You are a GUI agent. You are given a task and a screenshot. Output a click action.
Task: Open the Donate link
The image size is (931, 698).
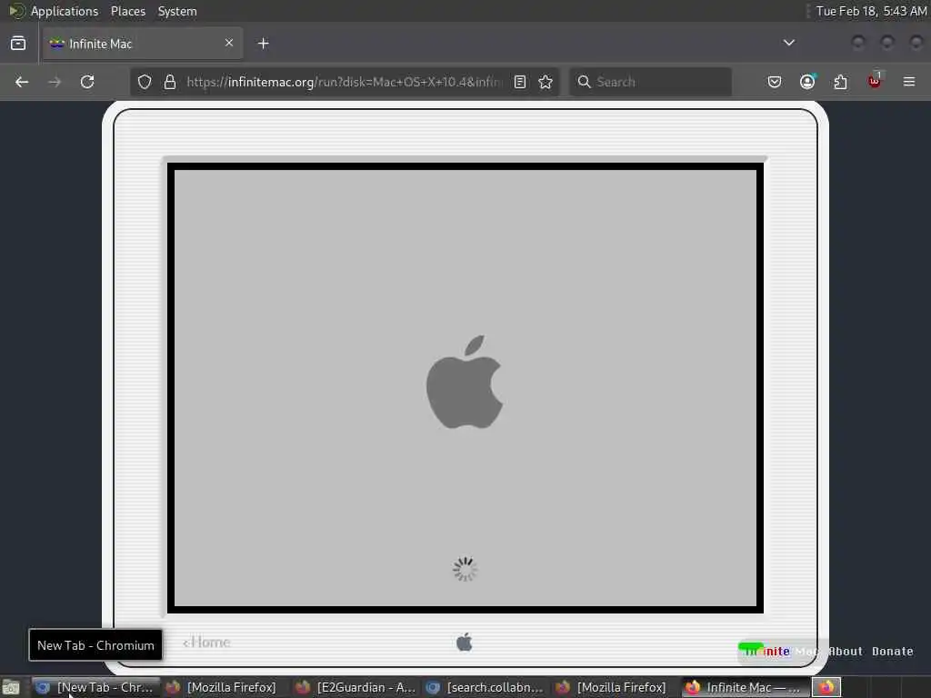pos(893,651)
